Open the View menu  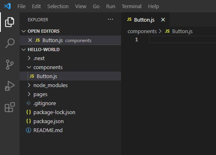click(x=81, y=7)
